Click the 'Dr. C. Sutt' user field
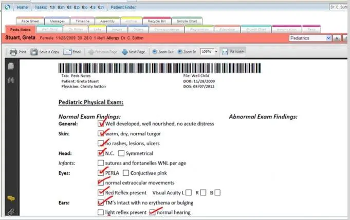350x220 pixels. [x=338, y=7]
